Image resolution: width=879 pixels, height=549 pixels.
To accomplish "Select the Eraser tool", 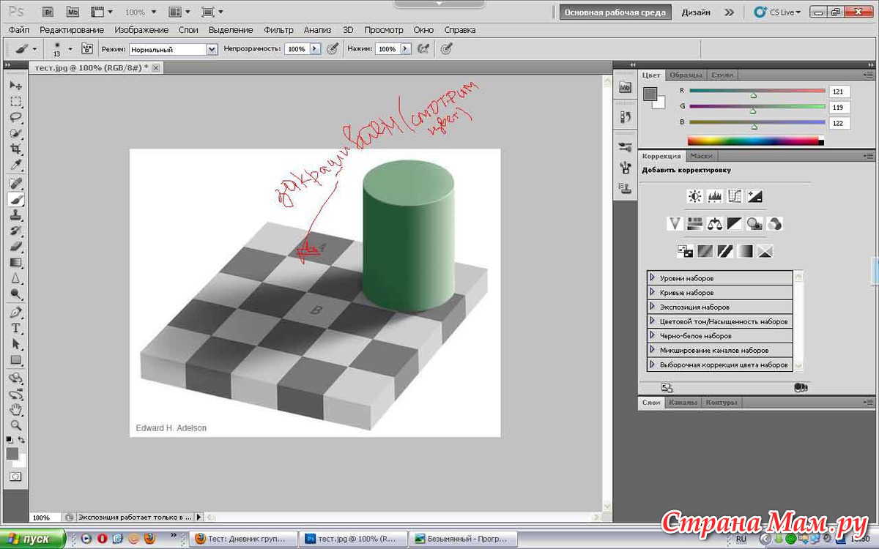I will click(15, 247).
